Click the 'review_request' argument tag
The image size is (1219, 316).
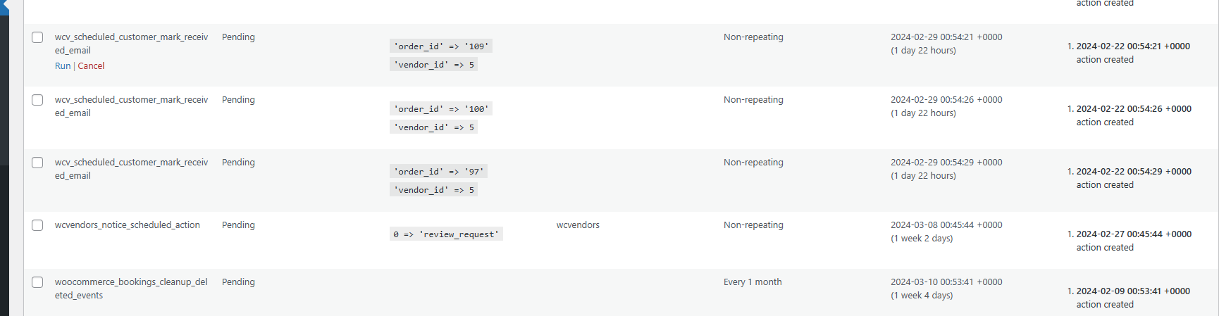pyautogui.click(x=446, y=234)
